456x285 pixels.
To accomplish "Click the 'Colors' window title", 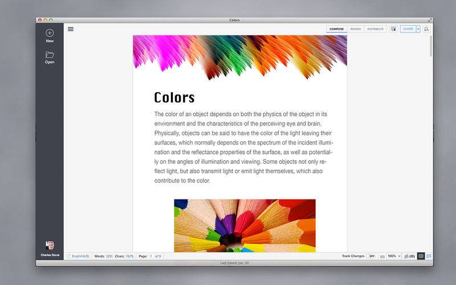I will [234, 20].
